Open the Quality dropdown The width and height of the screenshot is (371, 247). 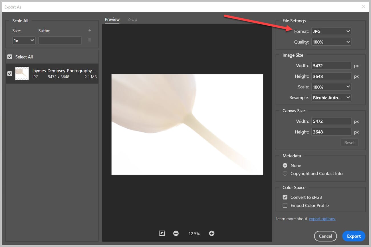pos(331,42)
